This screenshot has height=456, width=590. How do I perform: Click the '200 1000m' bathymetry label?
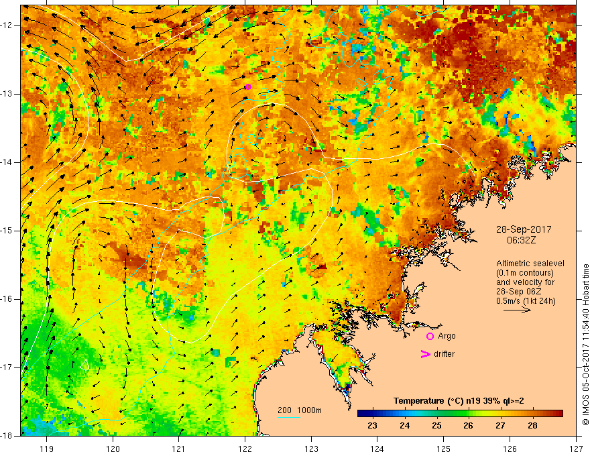click(300, 410)
